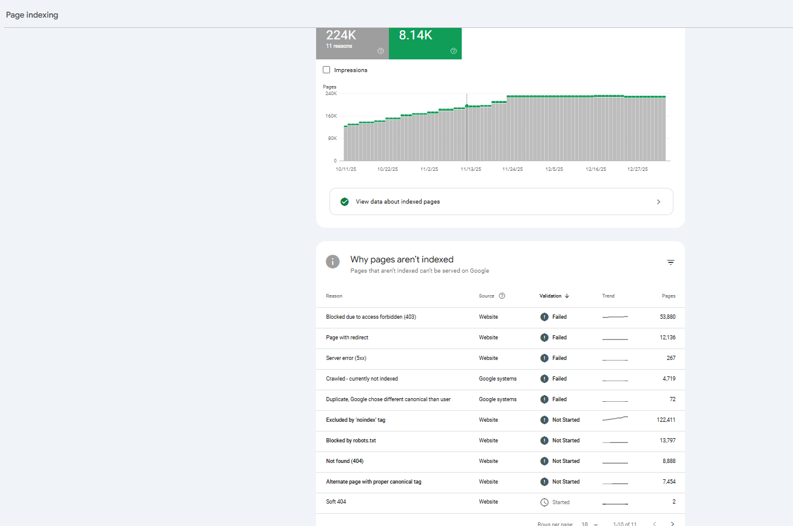The image size is (793, 526).
Task: Click help icon next to Source column
Action: 502,296
